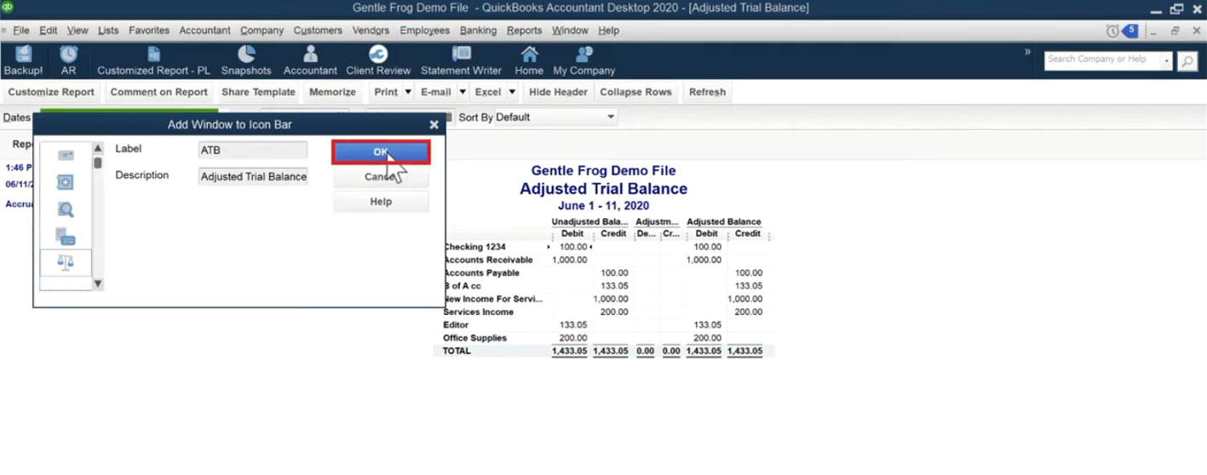Click Customize Report button
This screenshot has height=475, width=1207.
click(x=51, y=92)
